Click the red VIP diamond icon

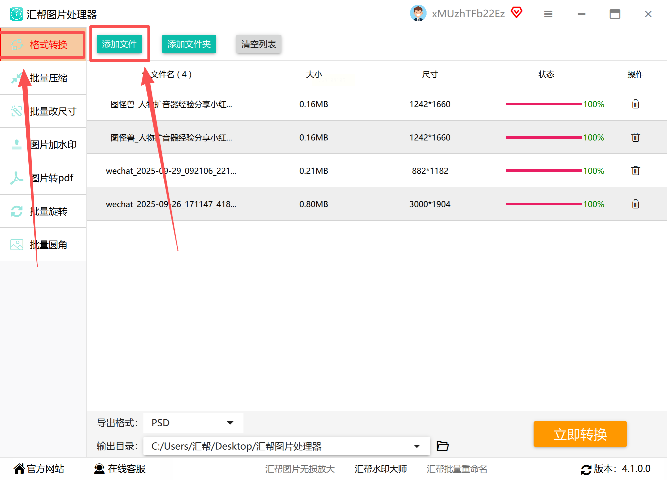tap(517, 13)
